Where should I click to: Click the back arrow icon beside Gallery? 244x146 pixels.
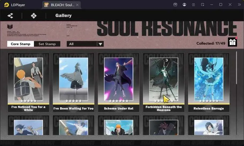coord(10,15)
